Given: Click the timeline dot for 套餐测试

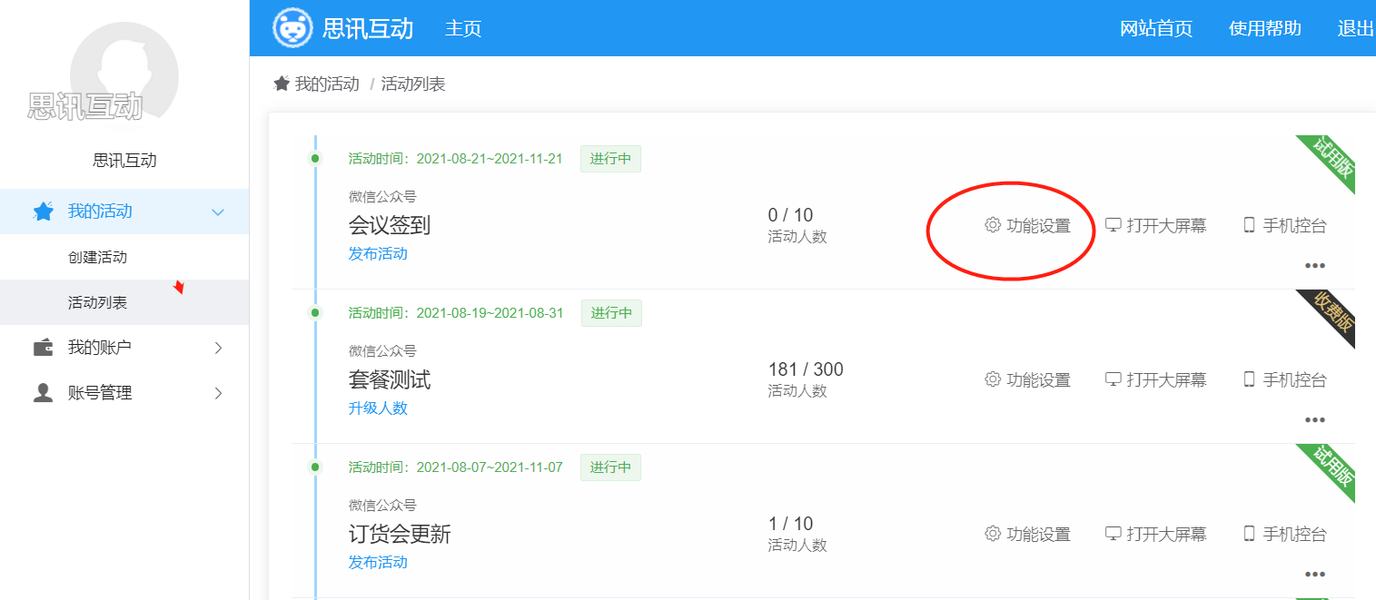Looking at the screenshot, I should 315,313.
